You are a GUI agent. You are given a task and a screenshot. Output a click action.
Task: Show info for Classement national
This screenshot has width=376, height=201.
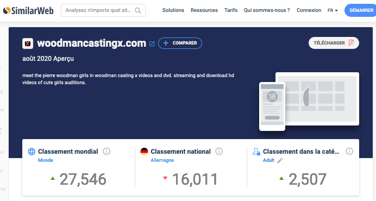219,152
